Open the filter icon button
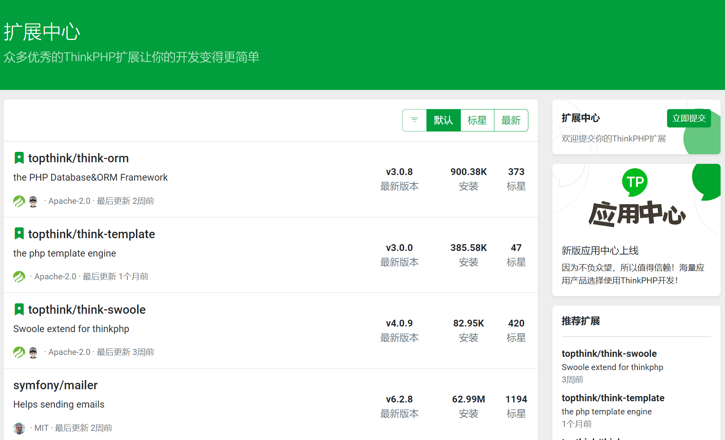This screenshot has width=725, height=440. 414,120
